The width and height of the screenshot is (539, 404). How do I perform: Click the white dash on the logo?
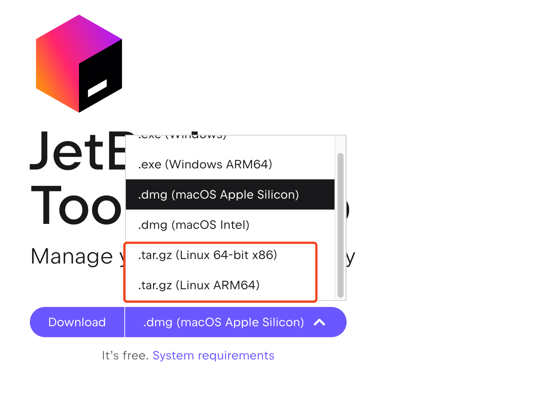click(98, 88)
